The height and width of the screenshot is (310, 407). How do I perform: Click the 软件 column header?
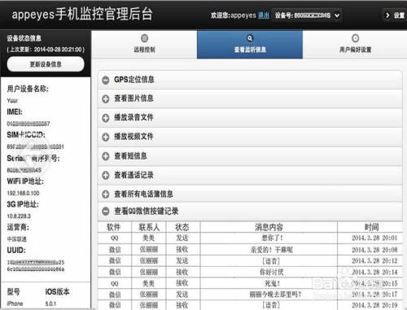(114, 227)
